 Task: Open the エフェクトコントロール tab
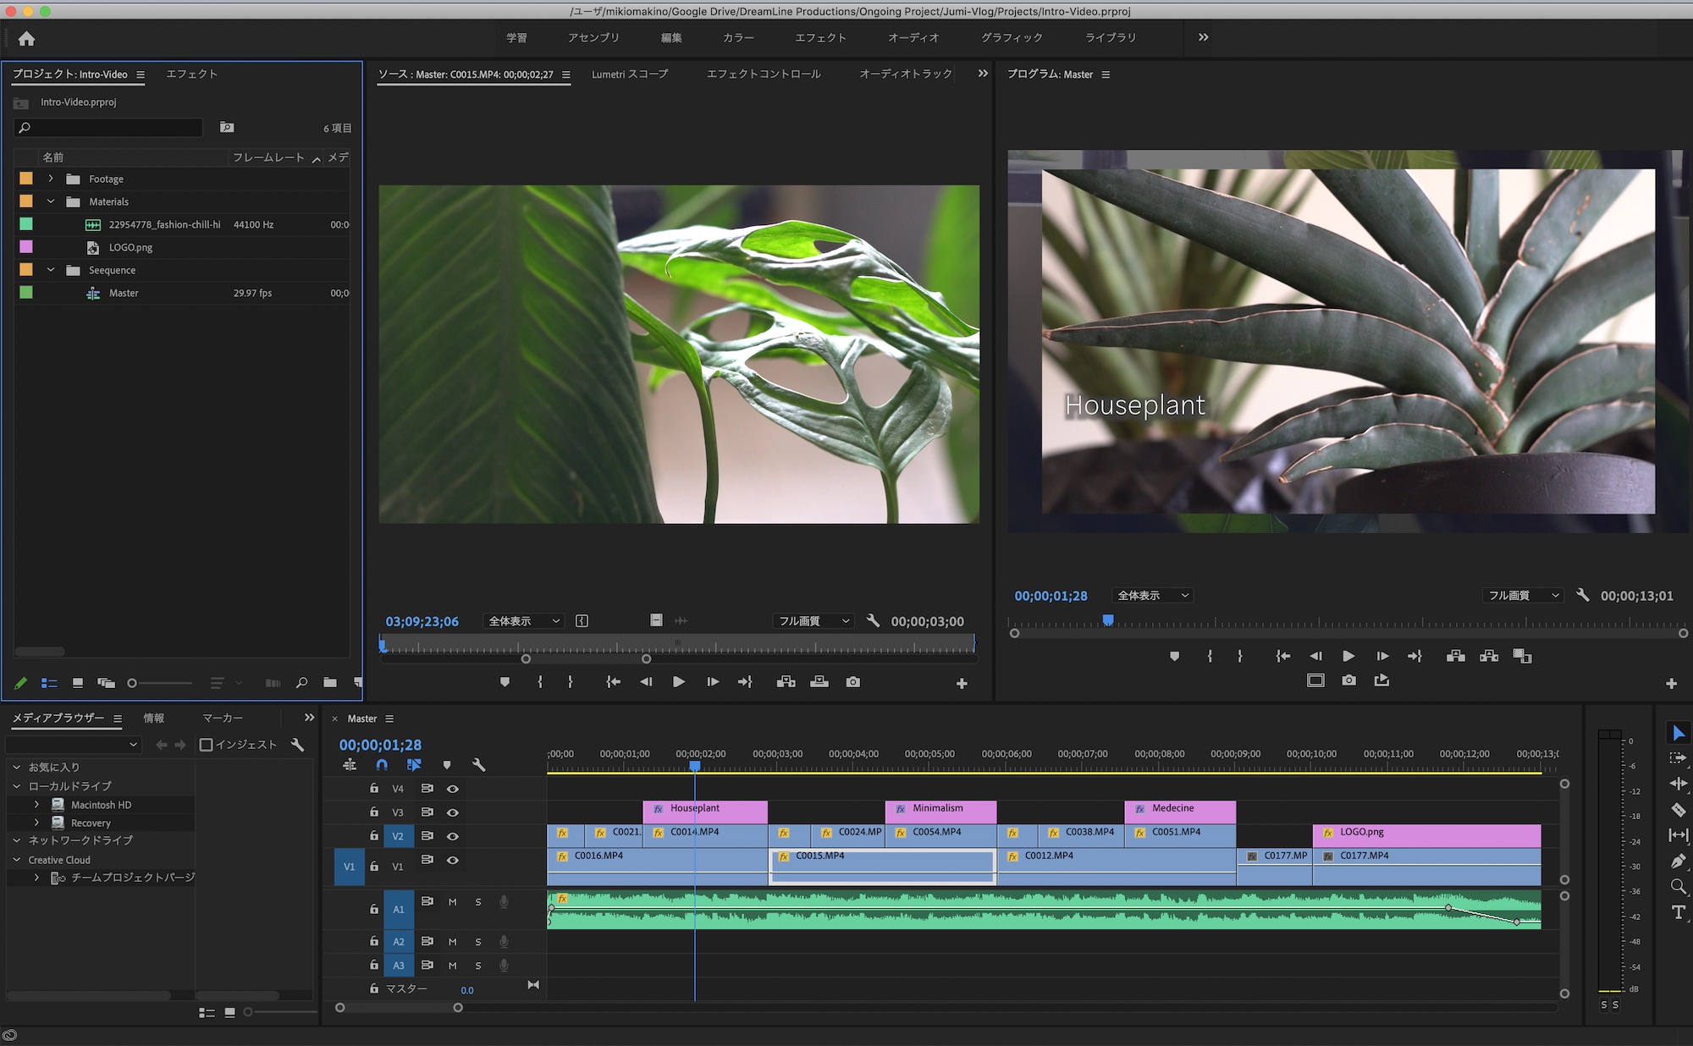(x=764, y=74)
